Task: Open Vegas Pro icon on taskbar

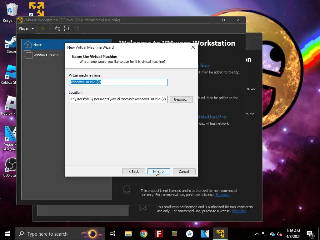Action: coord(205,234)
